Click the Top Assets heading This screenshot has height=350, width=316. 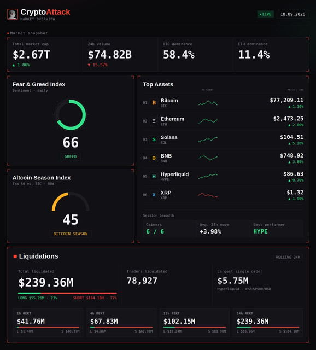coord(158,84)
